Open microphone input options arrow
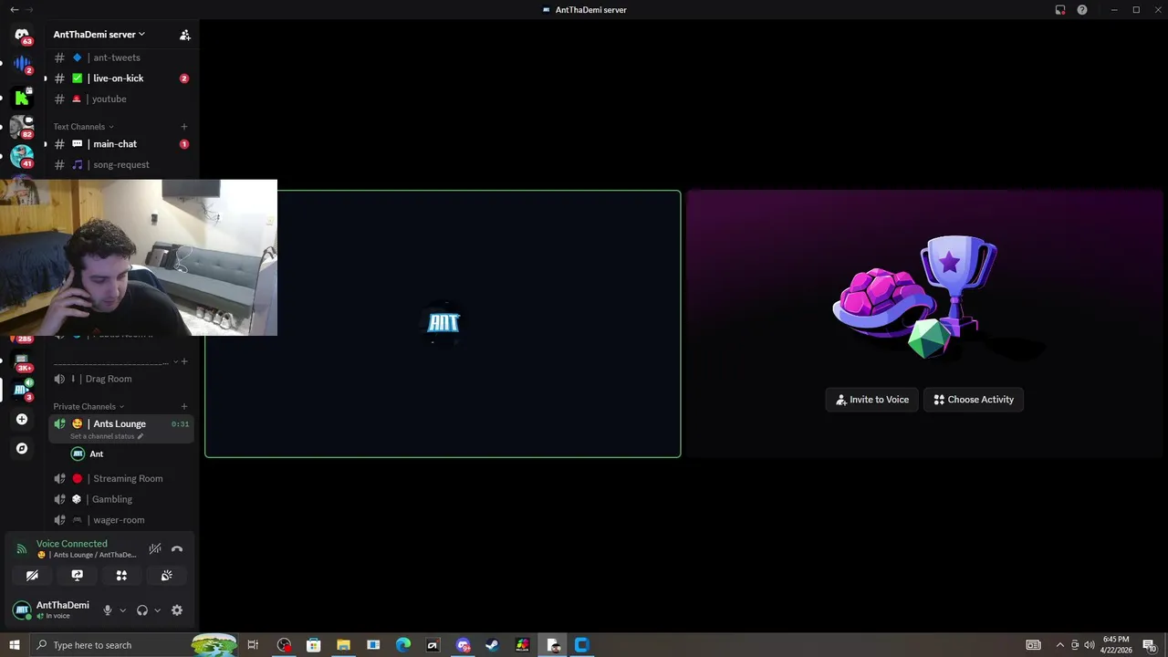This screenshot has width=1168, height=657. coord(122,610)
